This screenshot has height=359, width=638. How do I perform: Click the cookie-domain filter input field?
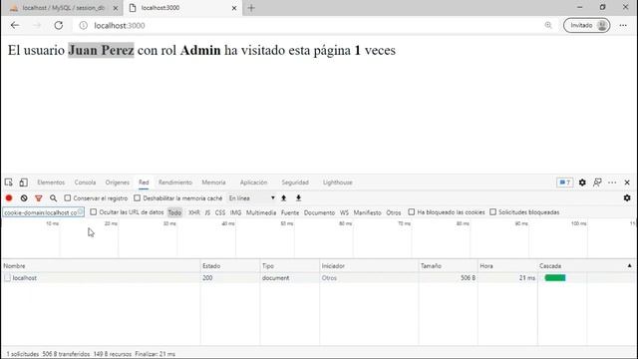[43, 212]
